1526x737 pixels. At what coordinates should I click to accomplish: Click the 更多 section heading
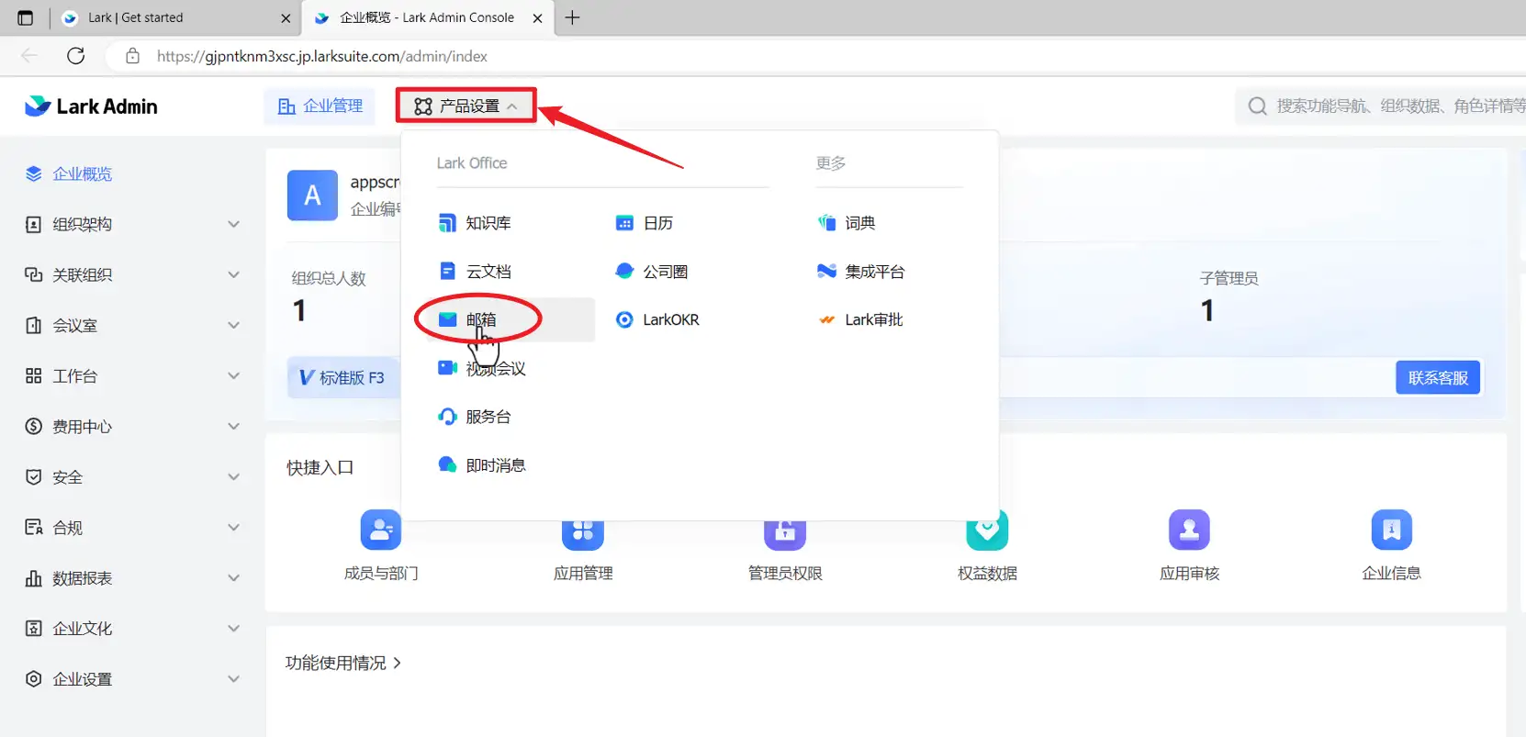831,163
